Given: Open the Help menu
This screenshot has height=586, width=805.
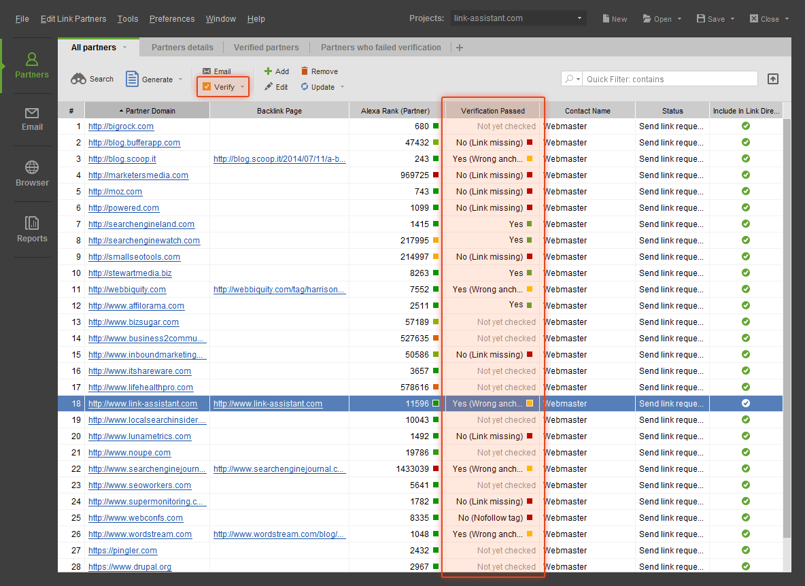Looking at the screenshot, I should point(256,19).
